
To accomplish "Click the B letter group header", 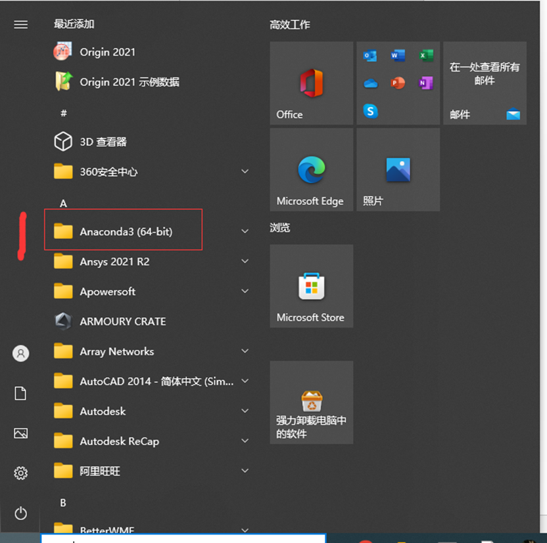I will (x=63, y=502).
